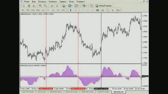
Task: Click the Новый Ордер button
Action: [103, 6]
